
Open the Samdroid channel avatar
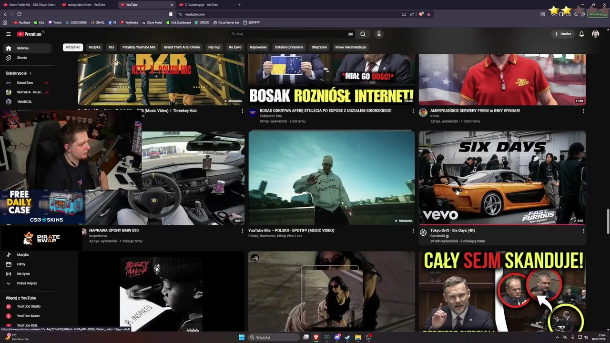[423, 232]
